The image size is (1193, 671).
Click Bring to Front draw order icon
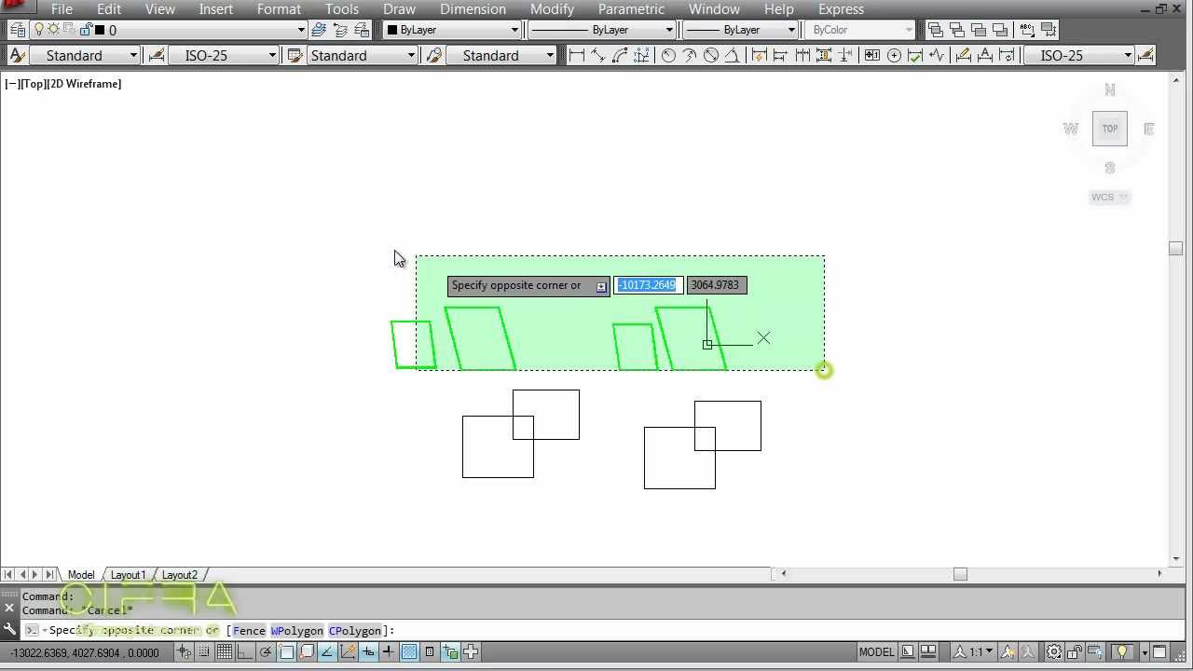pyautogui.click(x=935, y=30)
